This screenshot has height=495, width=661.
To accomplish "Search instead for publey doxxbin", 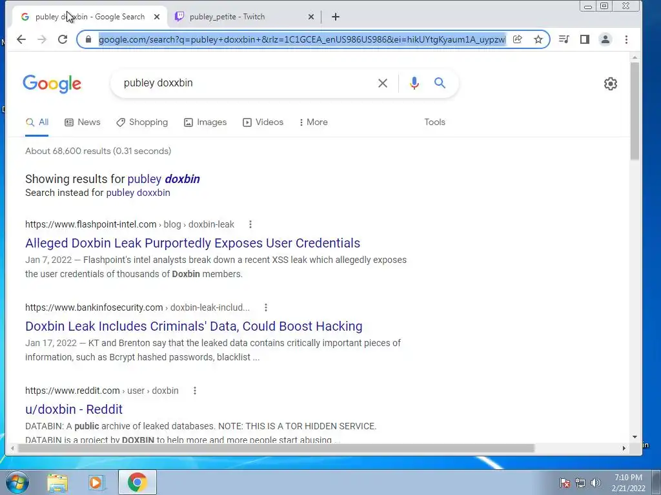I will [x=138, y=193].
